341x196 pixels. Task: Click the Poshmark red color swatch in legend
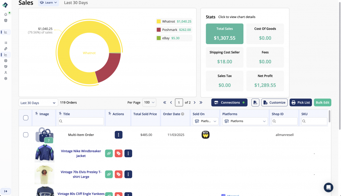pos(159,30)
